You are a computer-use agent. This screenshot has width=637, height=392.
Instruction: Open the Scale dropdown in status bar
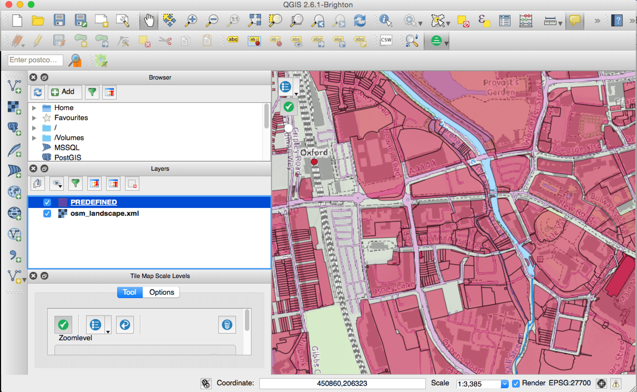coord(504,384)
